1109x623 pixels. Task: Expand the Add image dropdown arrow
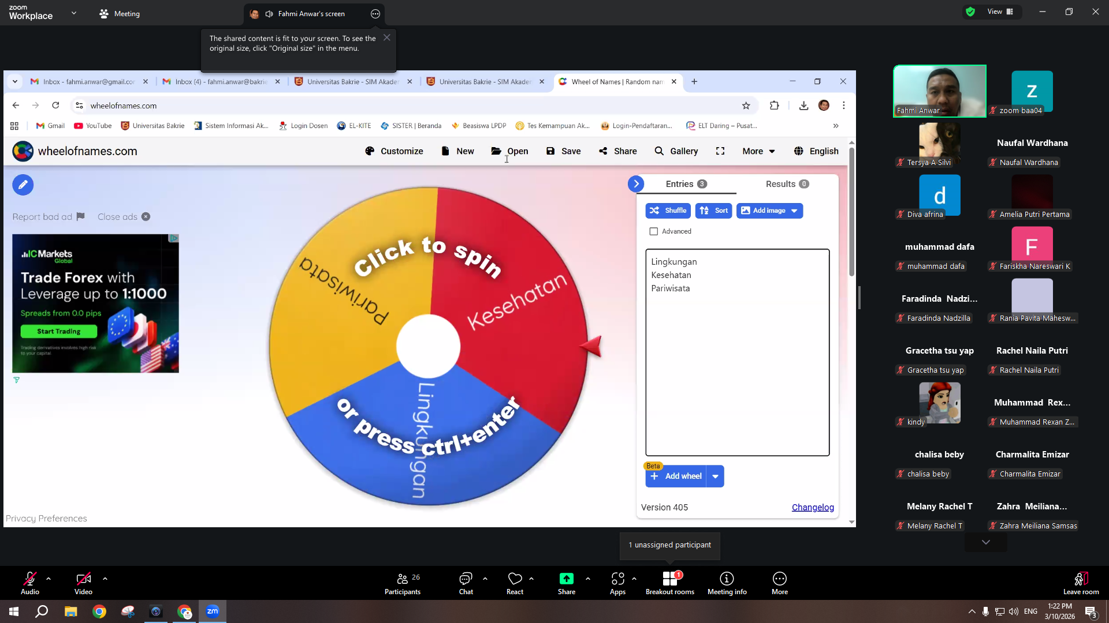click(x=794, y=211)
